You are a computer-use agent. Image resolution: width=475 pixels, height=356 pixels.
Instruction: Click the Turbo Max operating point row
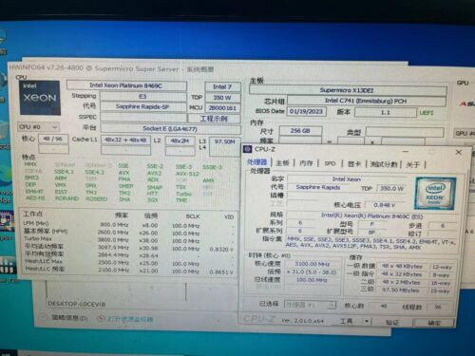(128, 240)
